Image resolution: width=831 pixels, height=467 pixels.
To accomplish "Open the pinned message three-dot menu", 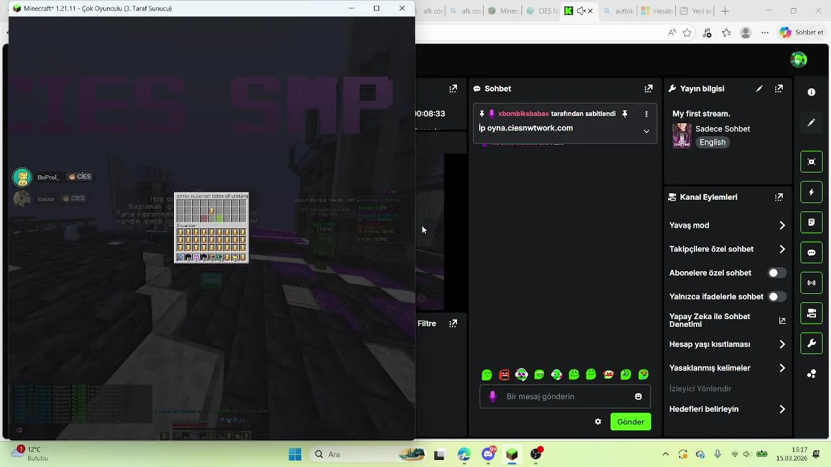I will (x=646, y=114).
